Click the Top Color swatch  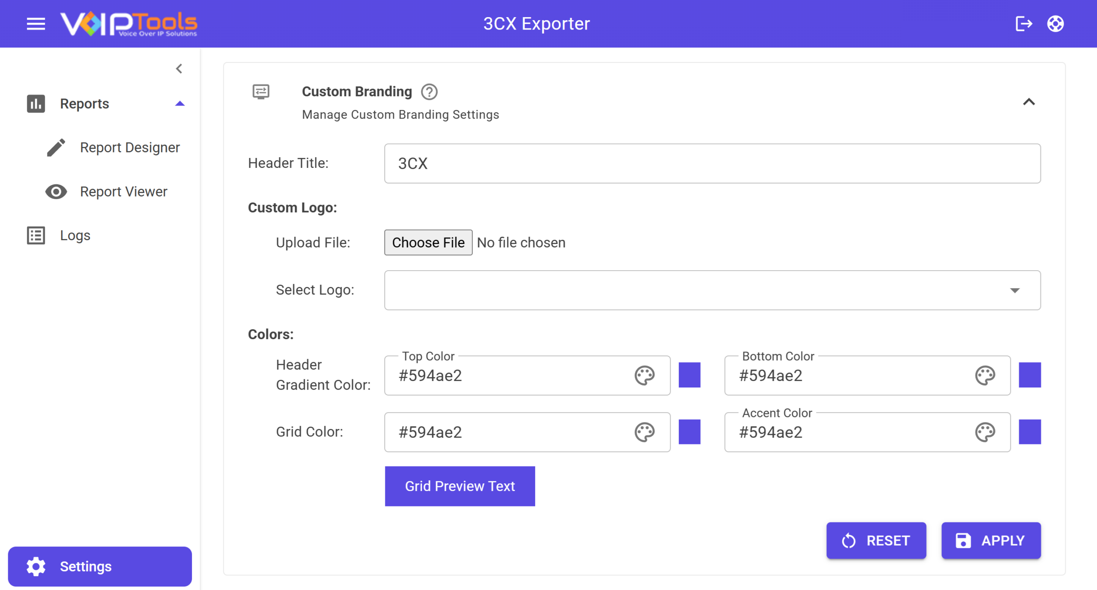(x=689, y=375)
